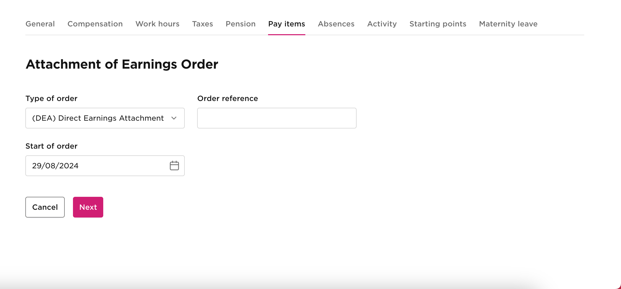
Task: Go to the Maternity leave tab
Action: tap(508, 24)
